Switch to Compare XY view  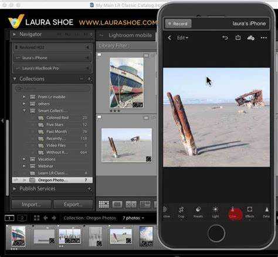pos(131,205)
